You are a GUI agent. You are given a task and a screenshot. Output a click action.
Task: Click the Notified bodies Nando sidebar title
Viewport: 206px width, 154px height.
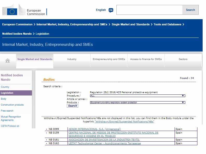tap(12, 77)
